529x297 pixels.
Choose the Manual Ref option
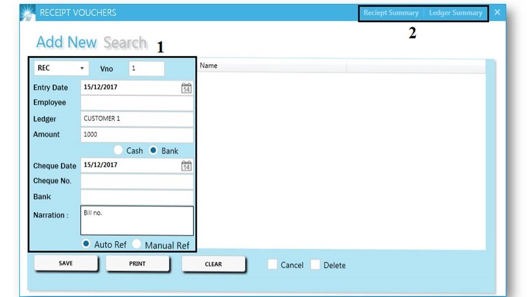[x=136, y=244]
